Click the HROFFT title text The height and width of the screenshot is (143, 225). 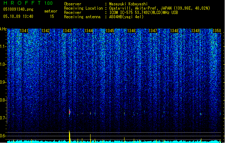tap(22, 3)
